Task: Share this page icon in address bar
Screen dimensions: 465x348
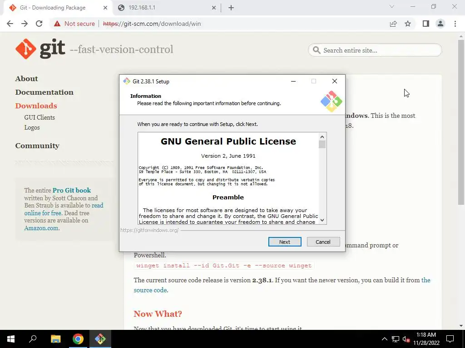Action: tap(393, 24)
